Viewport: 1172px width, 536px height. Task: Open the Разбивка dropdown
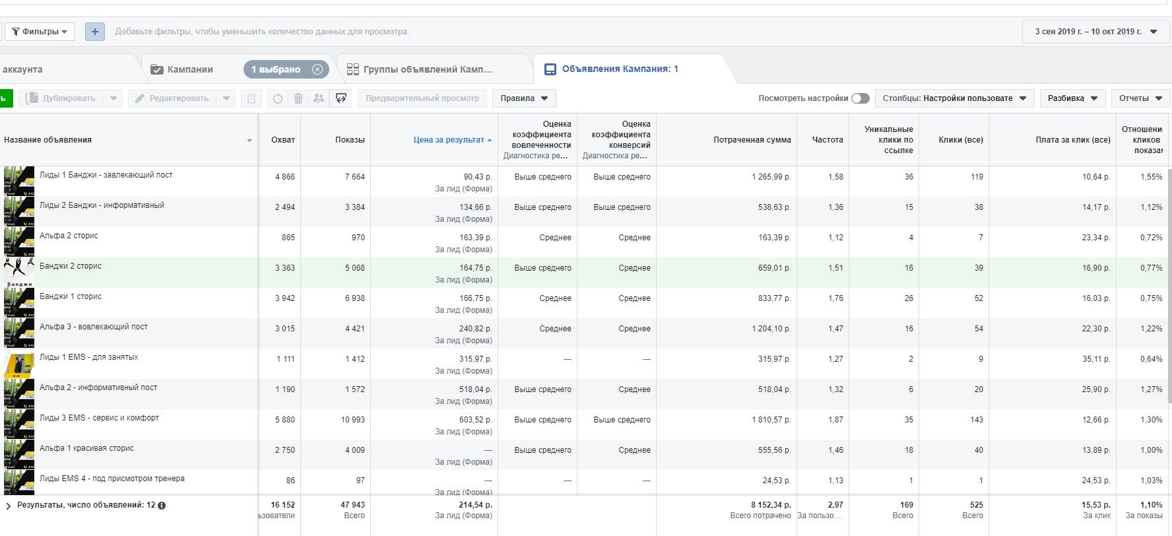point(1073,98)
